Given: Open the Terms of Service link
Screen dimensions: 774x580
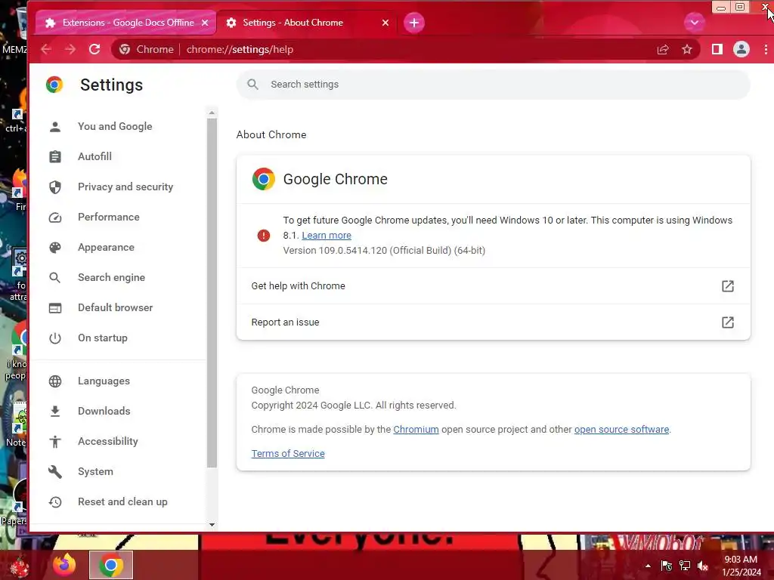Looking at the screenshot, I should (x=288, y=454).
